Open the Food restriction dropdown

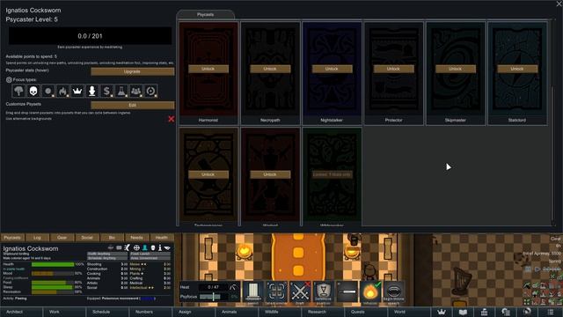click(x=150, y=254)
